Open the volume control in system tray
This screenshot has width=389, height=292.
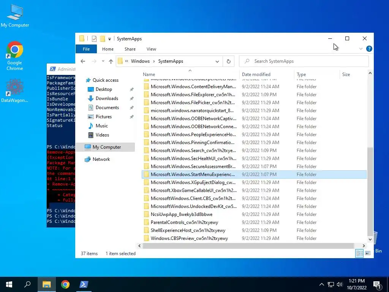(x=340, y=284)
